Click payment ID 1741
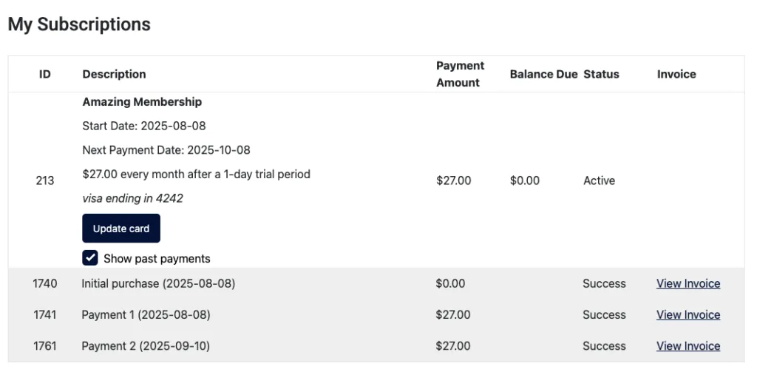Screen dimensions: 757x372 click(x=45, y=314)
